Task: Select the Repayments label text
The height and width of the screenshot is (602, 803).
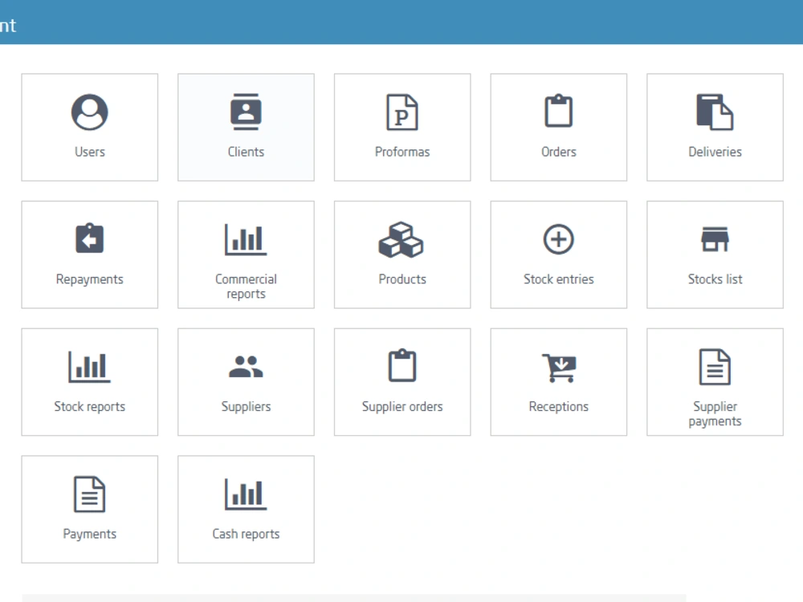Action: tap(90, 279)
